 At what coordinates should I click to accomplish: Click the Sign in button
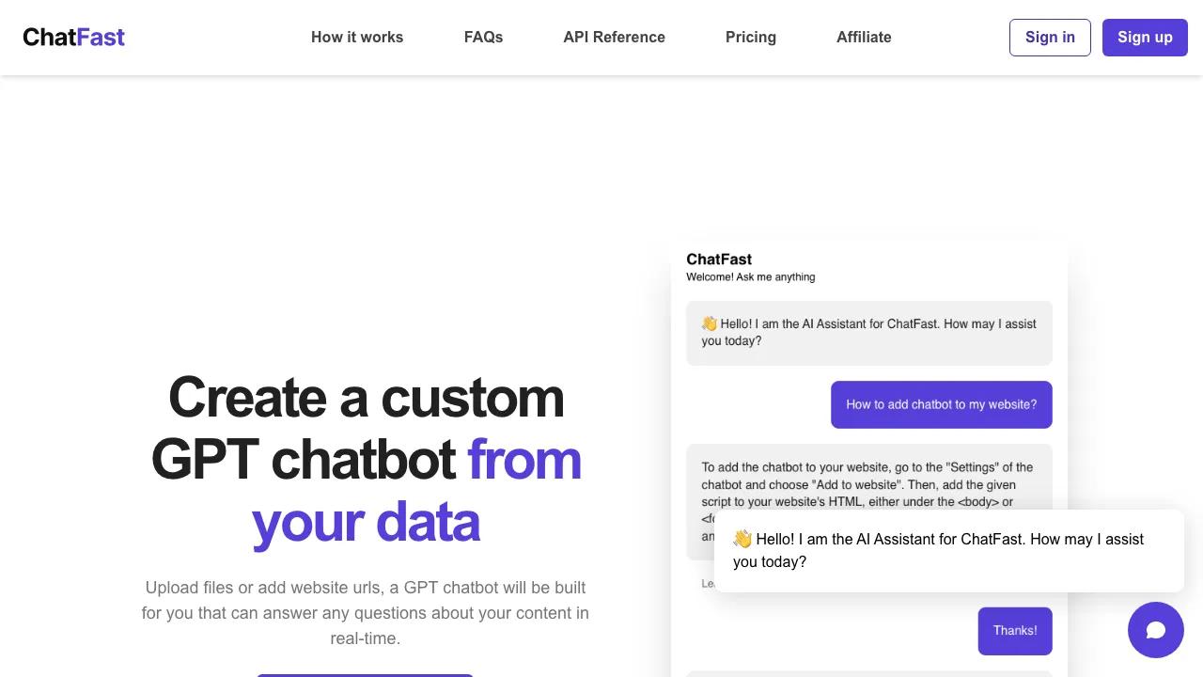point(1049,38)
